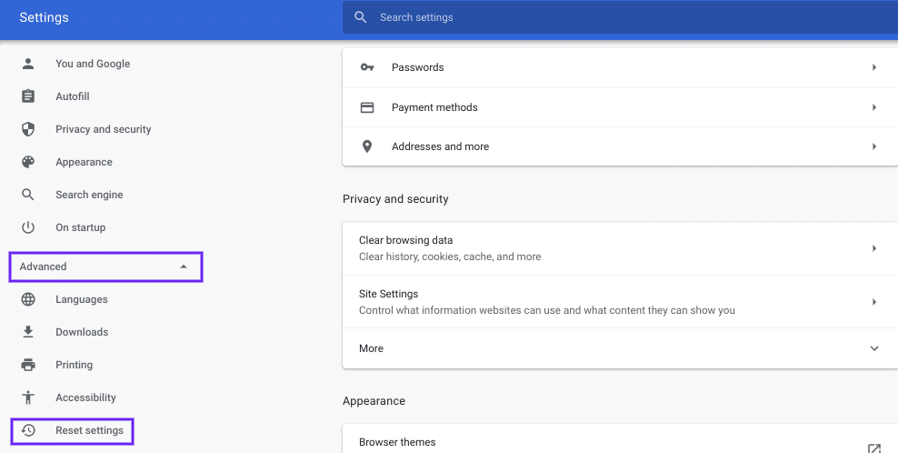This screenshot has height=453, width=898.
Task: Collapse the Advanced section in sidebar
Action: (x=184, y=267)
